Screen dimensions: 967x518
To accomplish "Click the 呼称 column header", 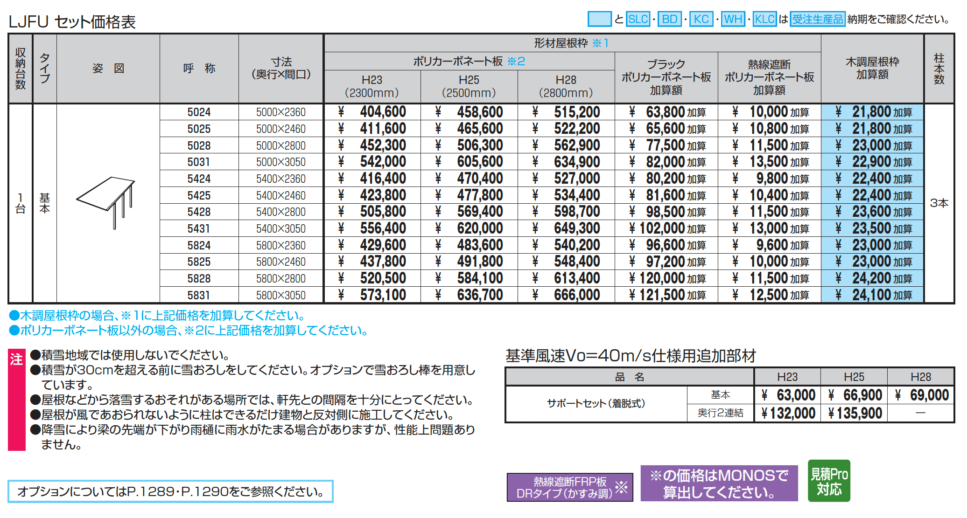I will click(199, 68).
